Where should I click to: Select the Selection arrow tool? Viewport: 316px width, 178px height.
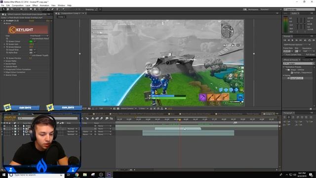tap(3, 9)
